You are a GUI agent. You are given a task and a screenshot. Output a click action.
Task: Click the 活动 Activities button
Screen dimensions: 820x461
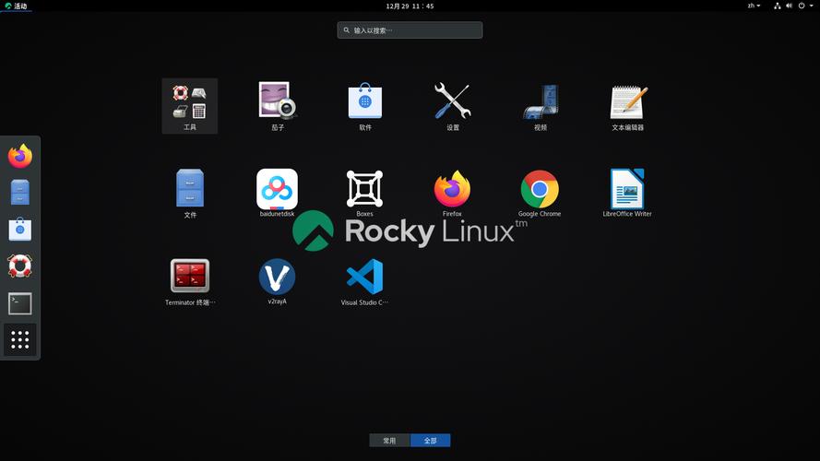coord(16,6)
